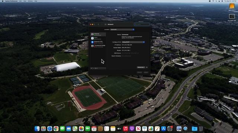238x133 pixels.
Task: Click the Router value 141.210.158.1
Action: click(126, 50)
